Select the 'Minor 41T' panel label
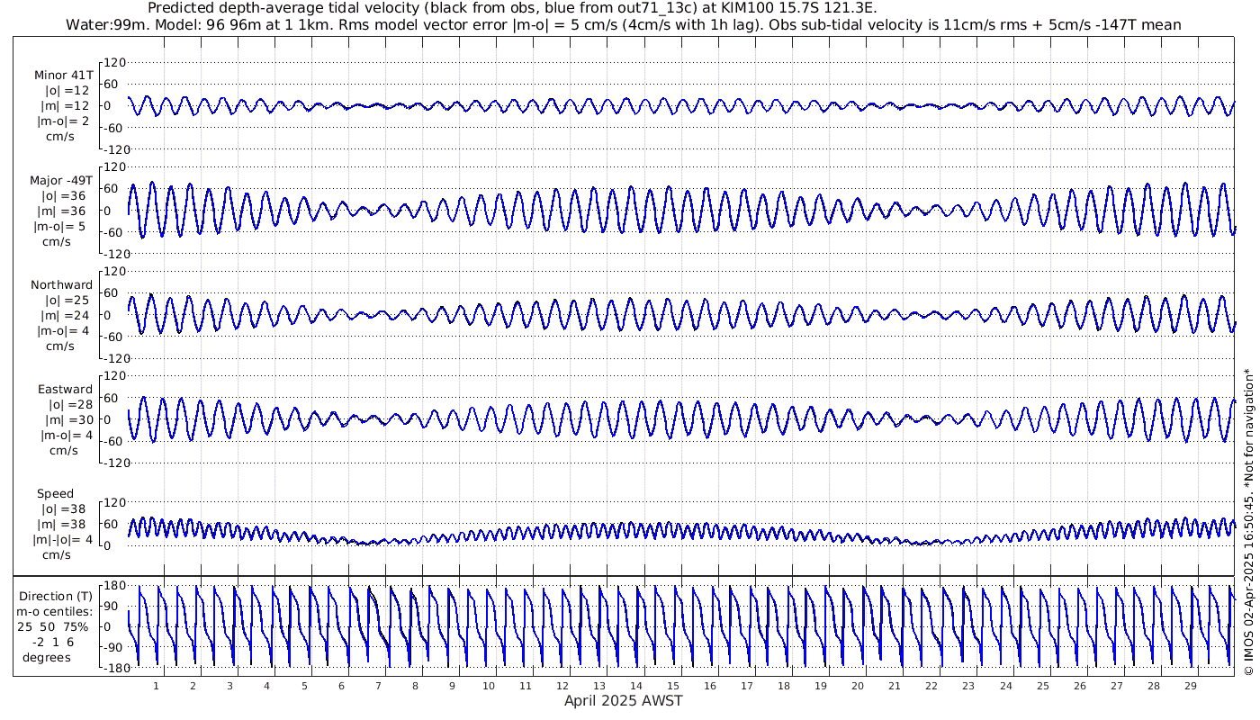The width and height of the screenshot is (1260, 720). point(63,75)
